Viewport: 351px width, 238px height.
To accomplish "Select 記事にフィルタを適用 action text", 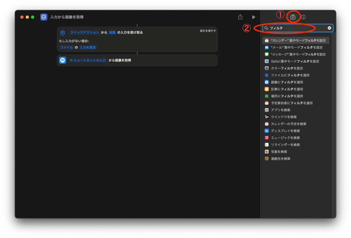I will coord(287,89).
